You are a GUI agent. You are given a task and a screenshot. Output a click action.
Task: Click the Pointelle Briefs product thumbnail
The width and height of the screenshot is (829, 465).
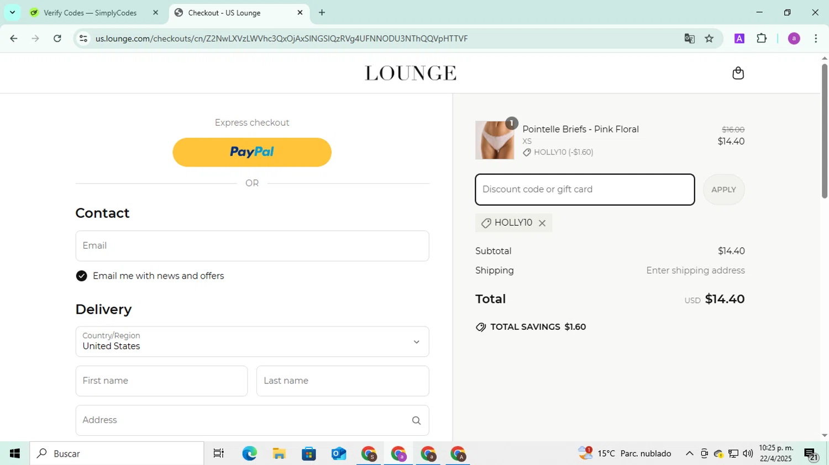click(x=495, y=140)
